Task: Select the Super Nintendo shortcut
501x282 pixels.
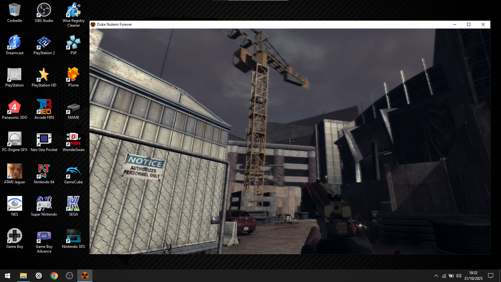Action: click(x=44, y=204)
